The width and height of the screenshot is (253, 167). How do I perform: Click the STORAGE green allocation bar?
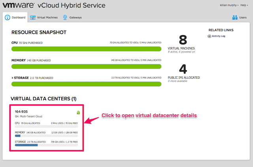[x=86, y=84]
